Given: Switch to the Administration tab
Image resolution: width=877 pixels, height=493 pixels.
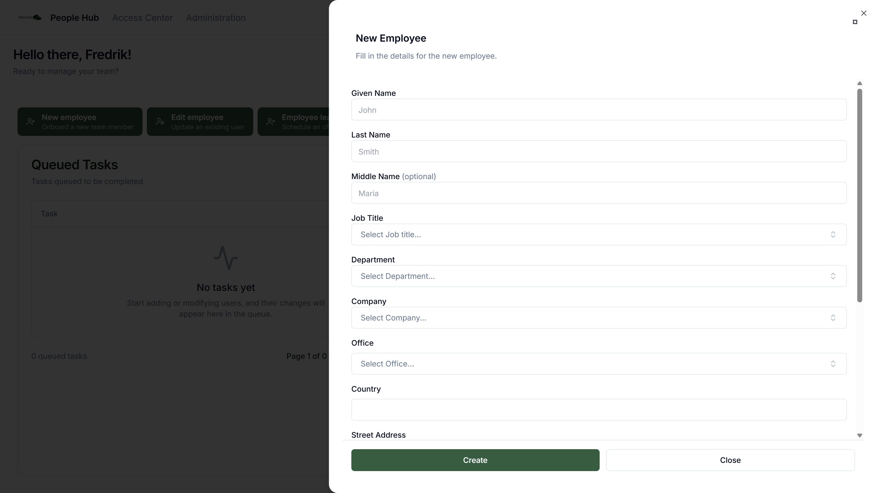Looking at the screenshot, I should 216,18.
